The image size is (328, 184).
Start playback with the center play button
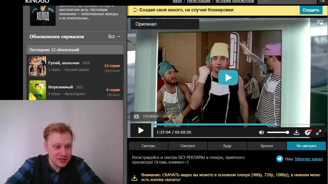tap(228, 78)
